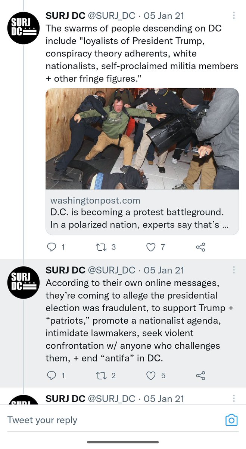Open more options on the first tweet

pos(234,16)
